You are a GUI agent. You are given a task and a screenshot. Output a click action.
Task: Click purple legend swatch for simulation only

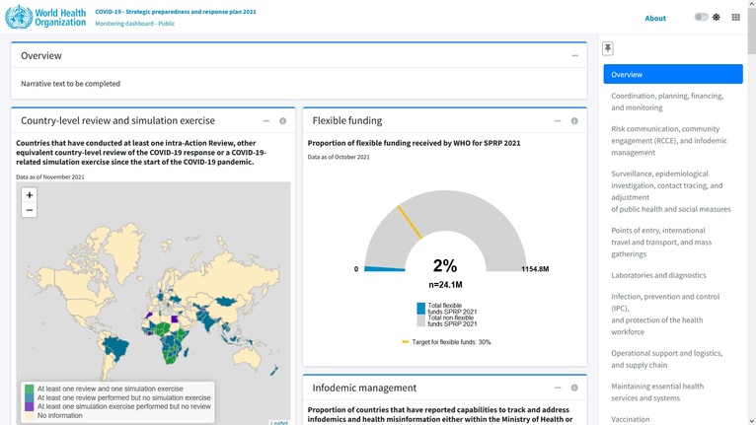point(29,406)
